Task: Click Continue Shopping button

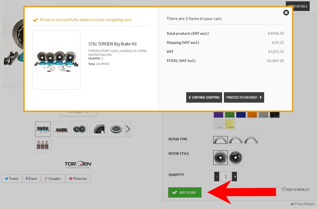Action: 204,98
